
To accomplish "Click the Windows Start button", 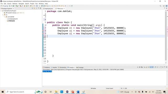I will (x=3, y=92).
